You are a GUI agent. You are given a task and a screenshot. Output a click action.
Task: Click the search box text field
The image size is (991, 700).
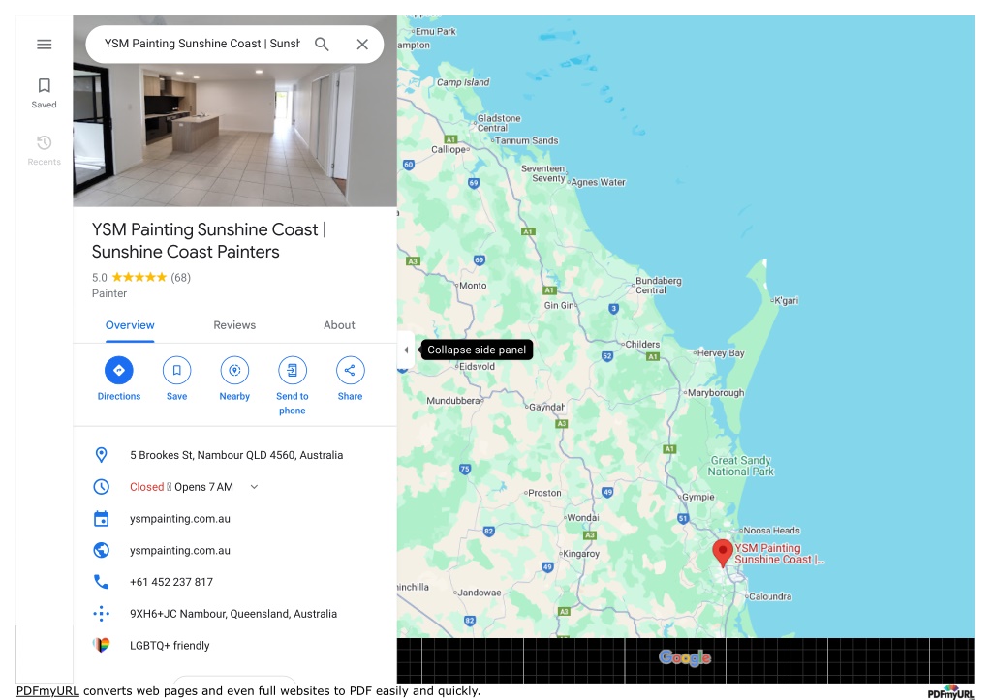point(202,44)
